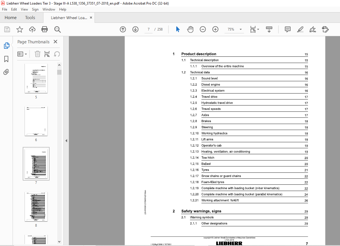Image resolution: width=340 pixels, height=246 pixels.
Task: Zoom in with plus icon
Action: [x=215, y=29]
